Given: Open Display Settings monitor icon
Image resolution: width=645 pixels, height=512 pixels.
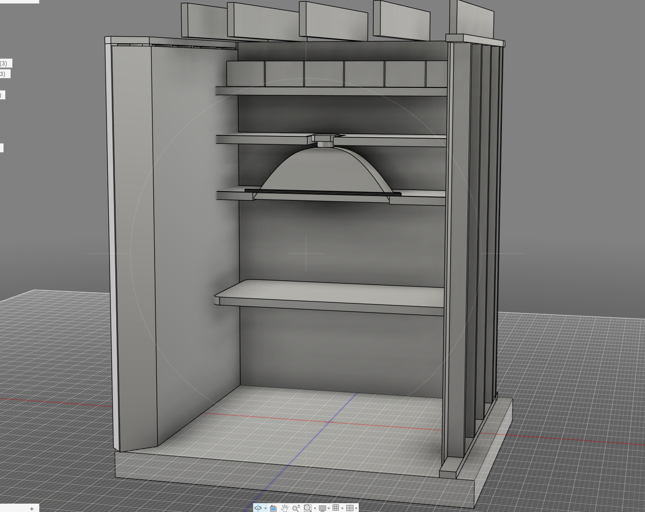Looking at the screenshot, I should (322, 508).
